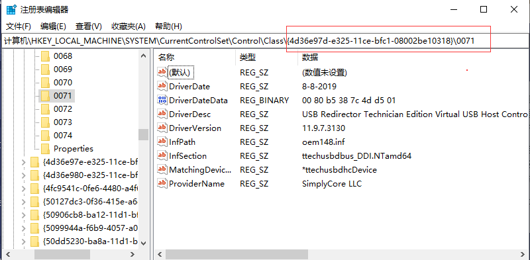
Task: Click values pane horizontal scroll left arrow
Action: point(160,254)
